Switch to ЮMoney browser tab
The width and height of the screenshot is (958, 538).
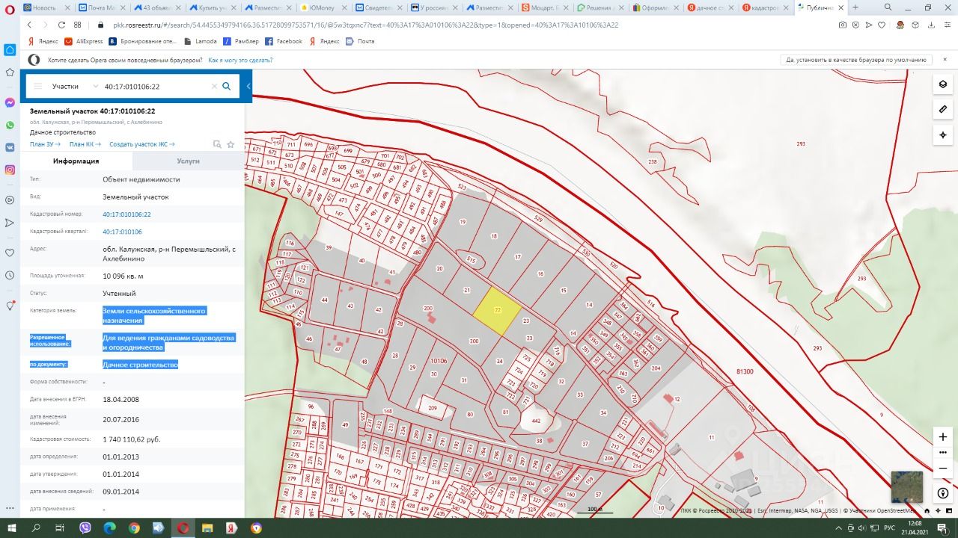click(x=322, y=7)
